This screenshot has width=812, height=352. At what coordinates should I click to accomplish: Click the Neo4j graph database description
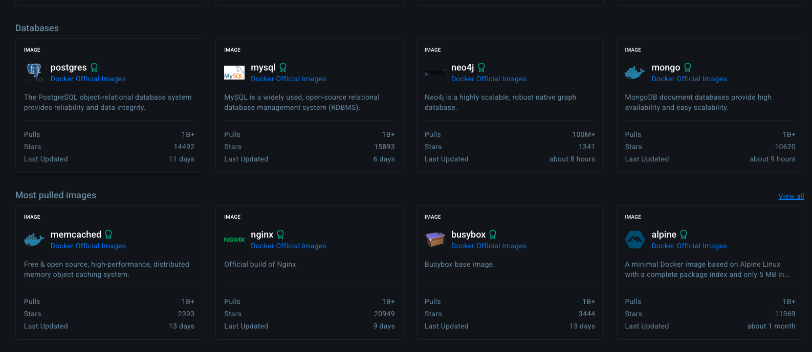[500, 102]
